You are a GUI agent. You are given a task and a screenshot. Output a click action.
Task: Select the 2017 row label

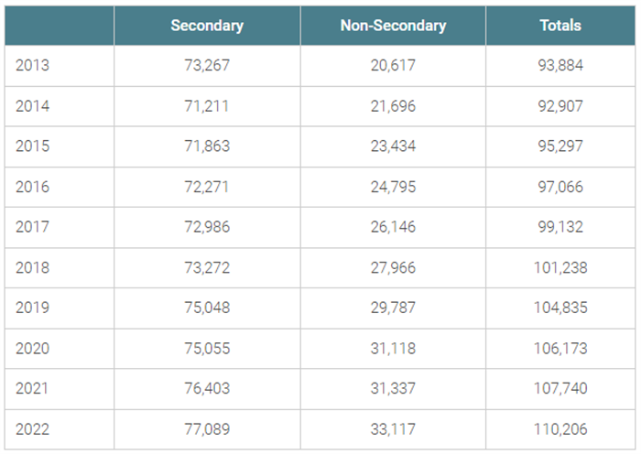pyautogui.click(x=32, y=227)
